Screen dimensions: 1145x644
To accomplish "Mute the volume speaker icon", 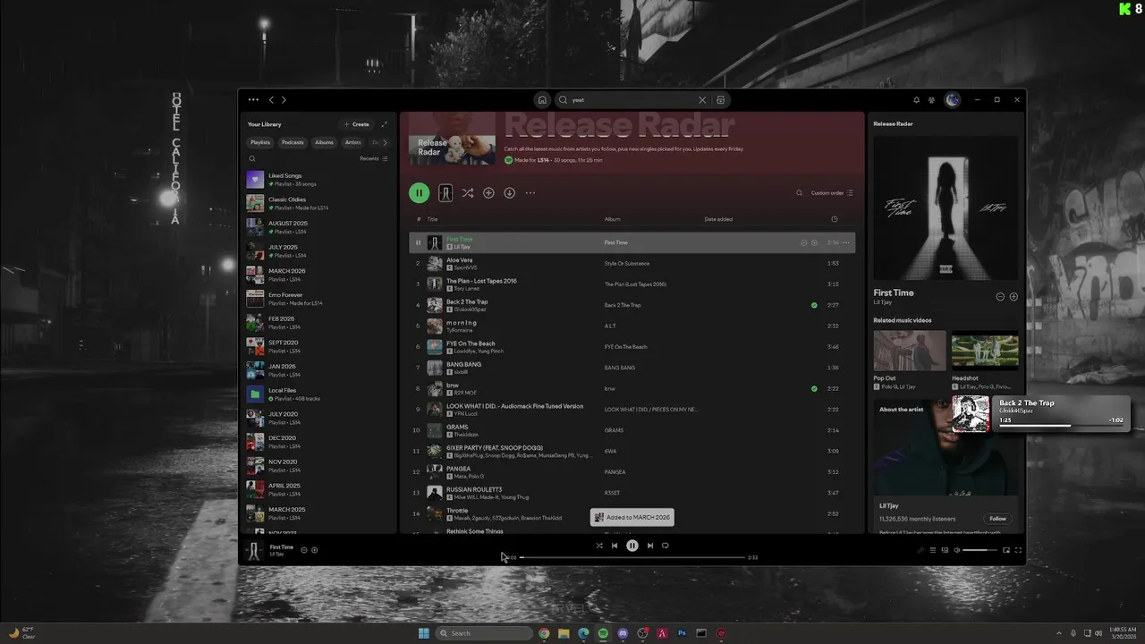I will pos(957,550).
